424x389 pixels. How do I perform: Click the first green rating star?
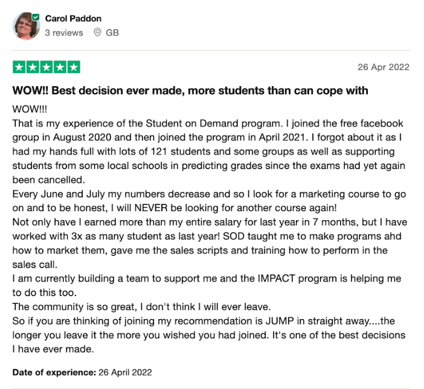click(x=19, y=67)
